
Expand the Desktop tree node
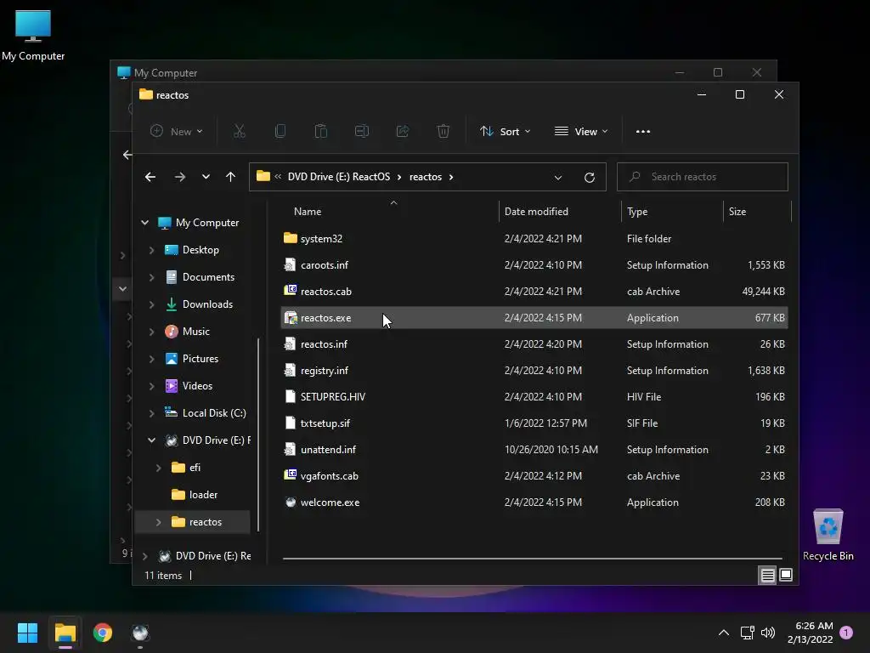tap(151, 250)
